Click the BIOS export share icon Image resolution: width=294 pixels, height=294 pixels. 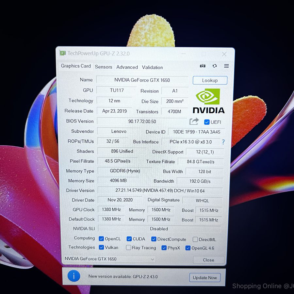coord(194,121)
